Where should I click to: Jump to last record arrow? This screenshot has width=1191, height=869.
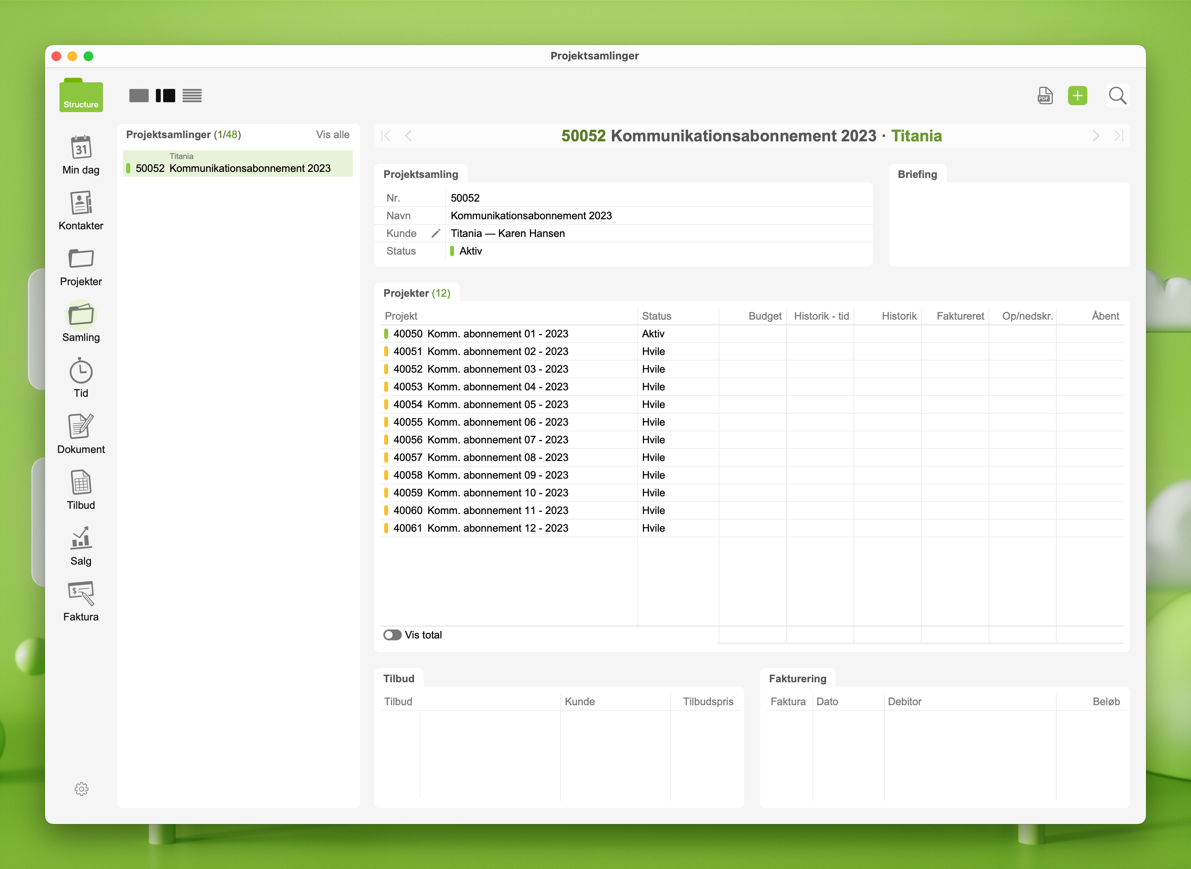tap(1118, 136)
